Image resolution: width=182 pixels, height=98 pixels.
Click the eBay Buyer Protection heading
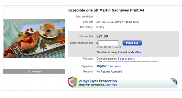pyautogui.click(x=98, y=81)
